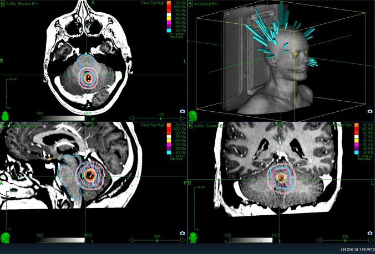Capture snapshot of the sagittal view with camera icon
Viewport: 375px width, 254px height.
pos(183,233)
